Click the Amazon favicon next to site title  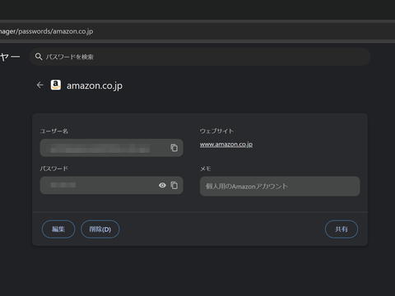coord(56,85)
